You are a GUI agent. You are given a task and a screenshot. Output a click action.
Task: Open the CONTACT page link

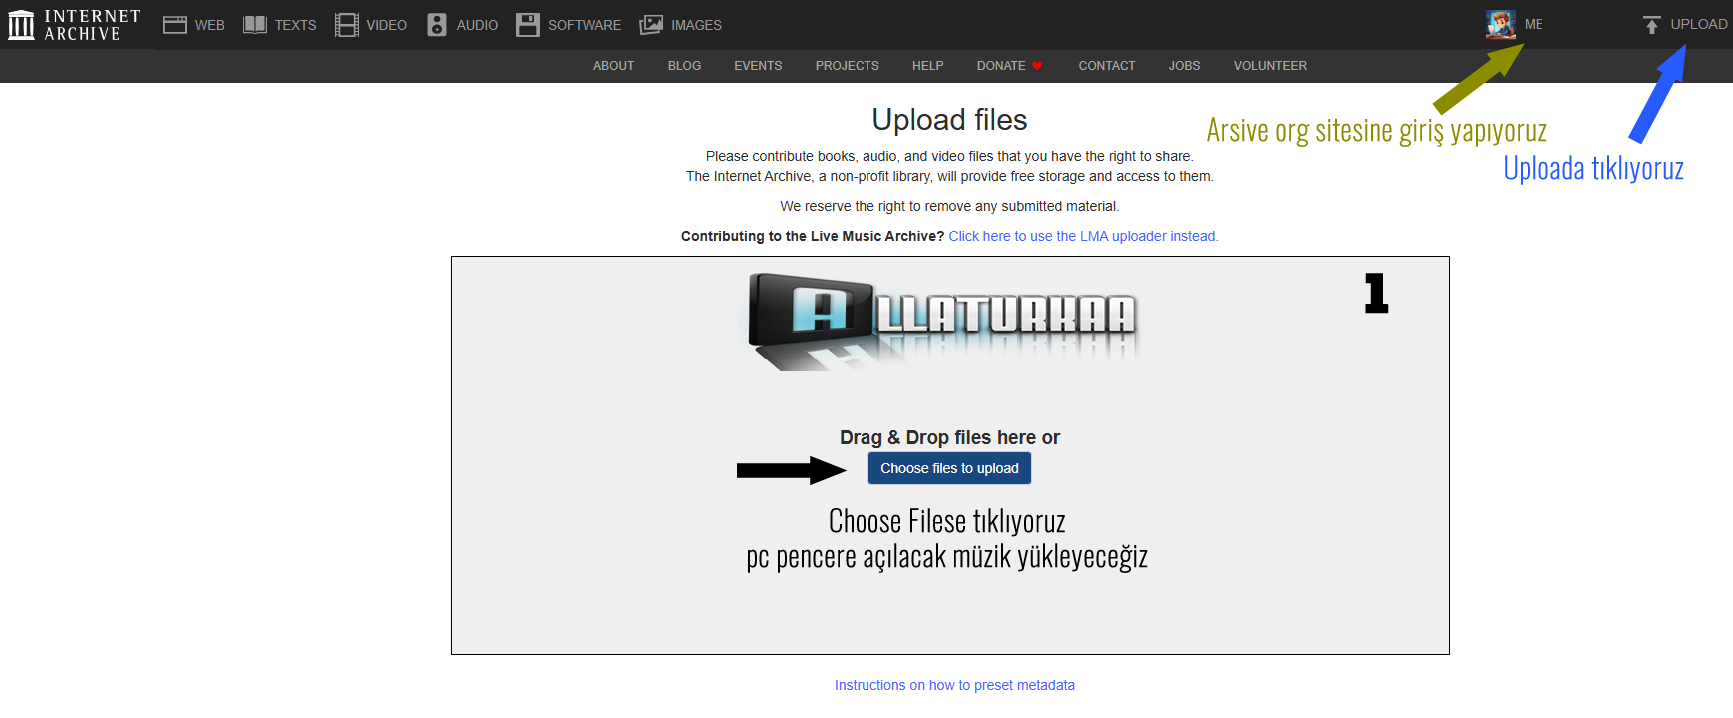1106,66
